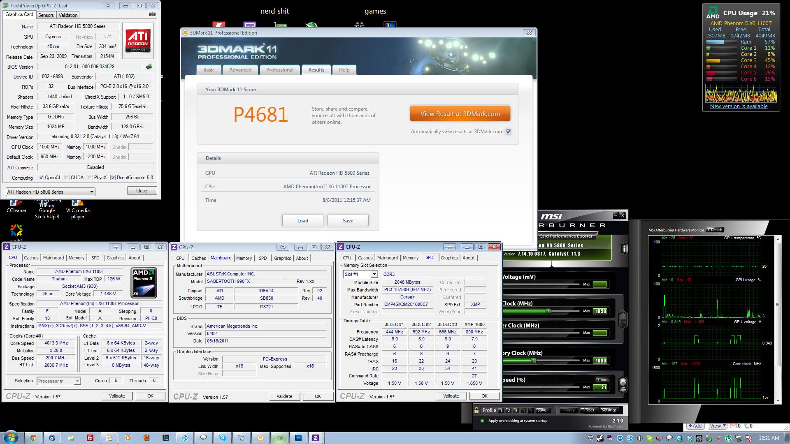Select Afterburner profile 1
The image size is (790, 444).
501,410
